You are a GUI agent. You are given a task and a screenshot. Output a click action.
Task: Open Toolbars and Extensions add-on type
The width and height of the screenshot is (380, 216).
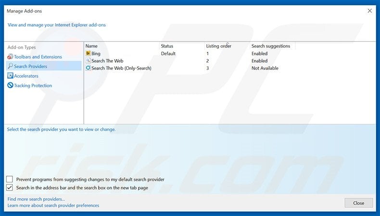tap(38, 57)
